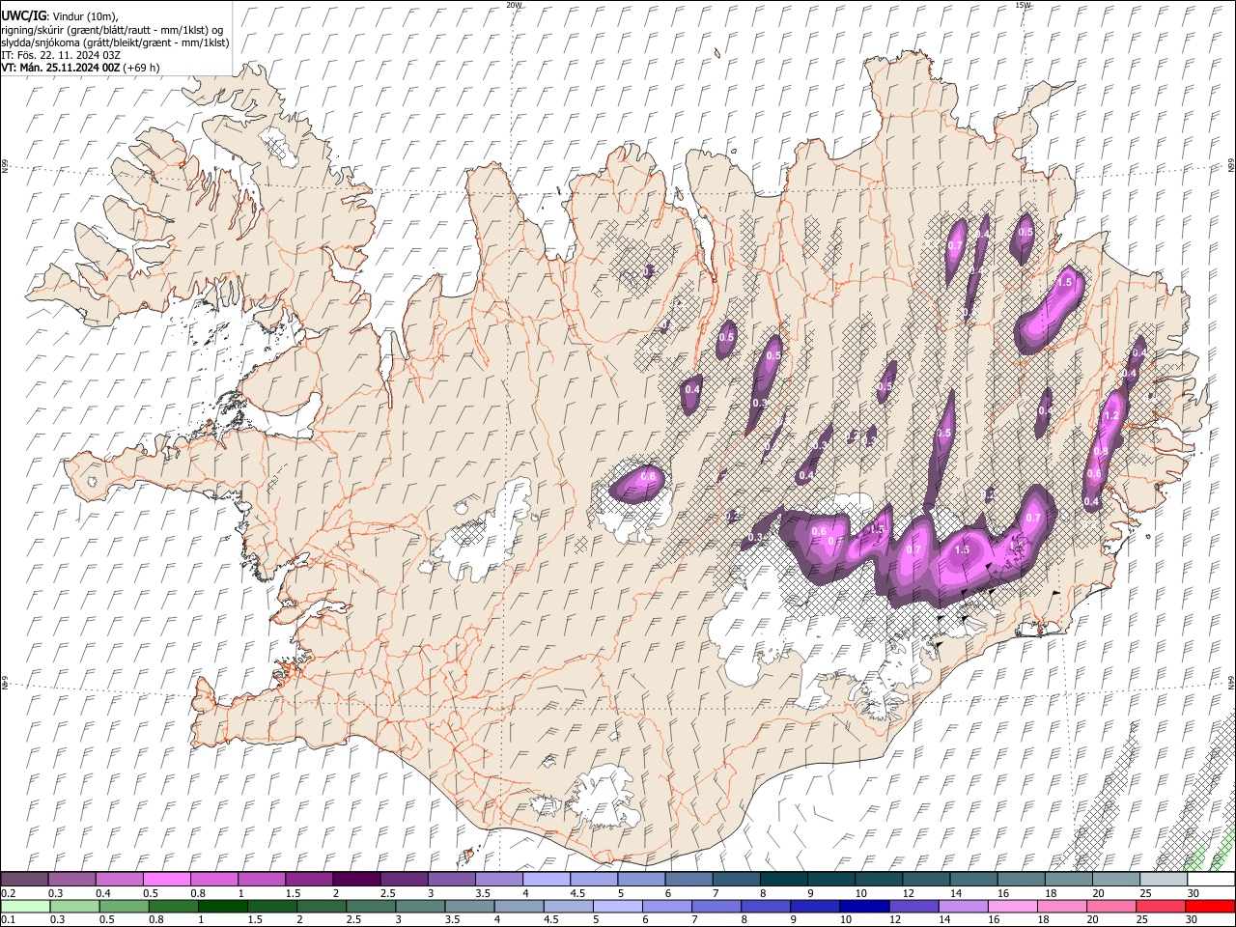Screen dimensions: 1236x927
Task: Pick the 1.5–2 swatch in the upper snow scale
Action: point(308,879)
